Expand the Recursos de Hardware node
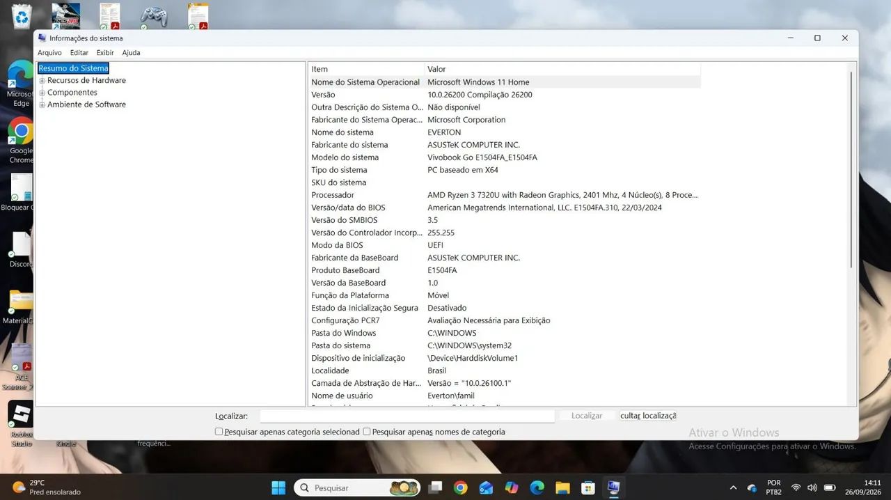891x500 pixels. coord(42,81)
